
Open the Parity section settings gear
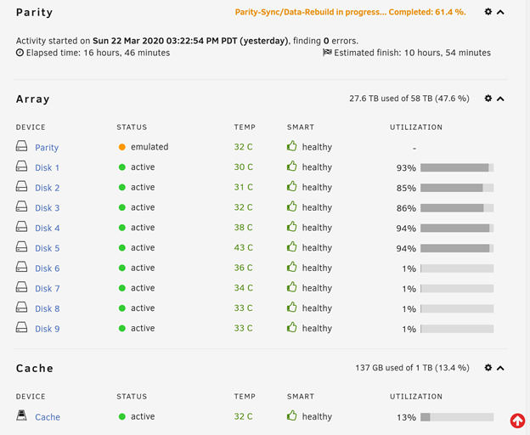click(x=488, y=12)
